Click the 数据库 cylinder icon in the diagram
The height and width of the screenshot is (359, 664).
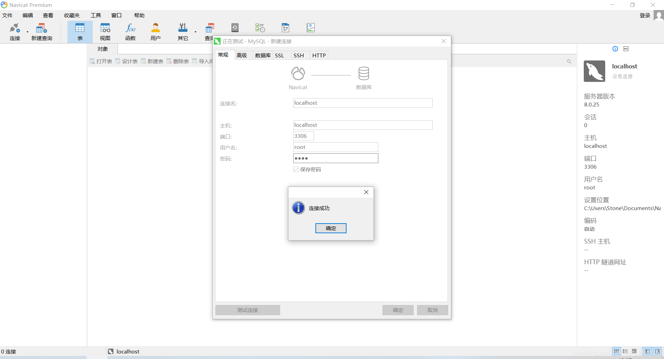(364, 74)
